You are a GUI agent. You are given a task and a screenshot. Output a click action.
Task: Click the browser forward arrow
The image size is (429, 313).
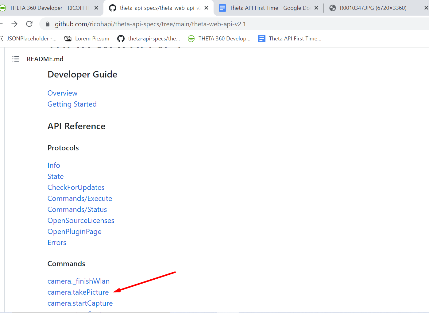point(14,24)
